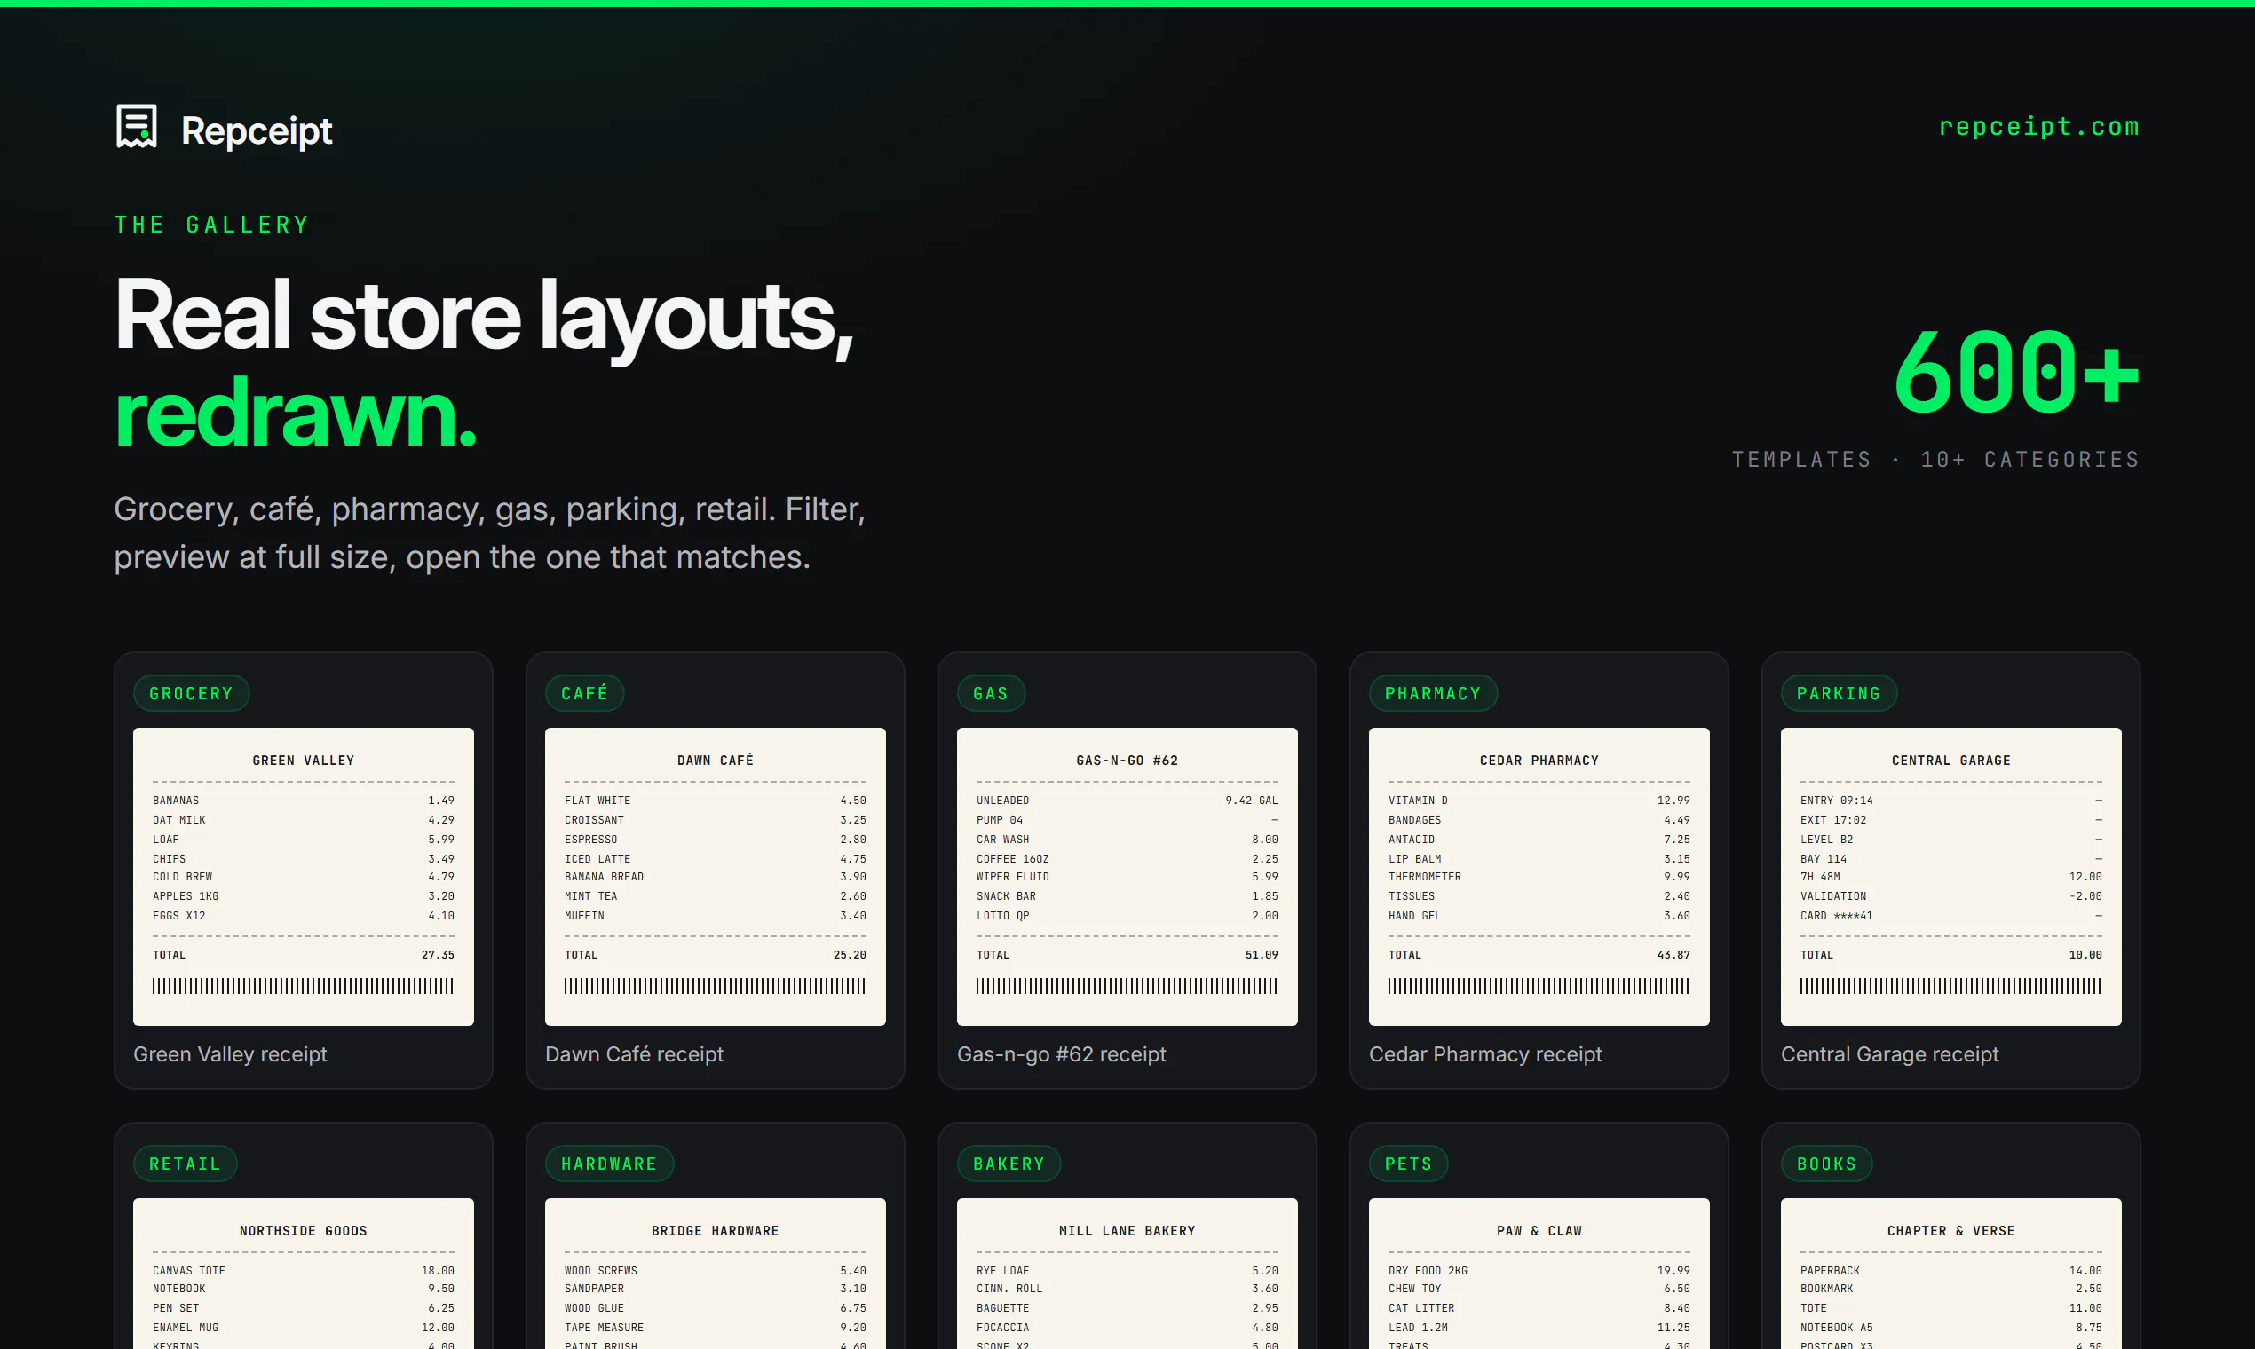The image size is (2255, 1349).
Task: Open the Northside Goods receipt preview
Action: pyautogui.click(x=304, y=1274)
